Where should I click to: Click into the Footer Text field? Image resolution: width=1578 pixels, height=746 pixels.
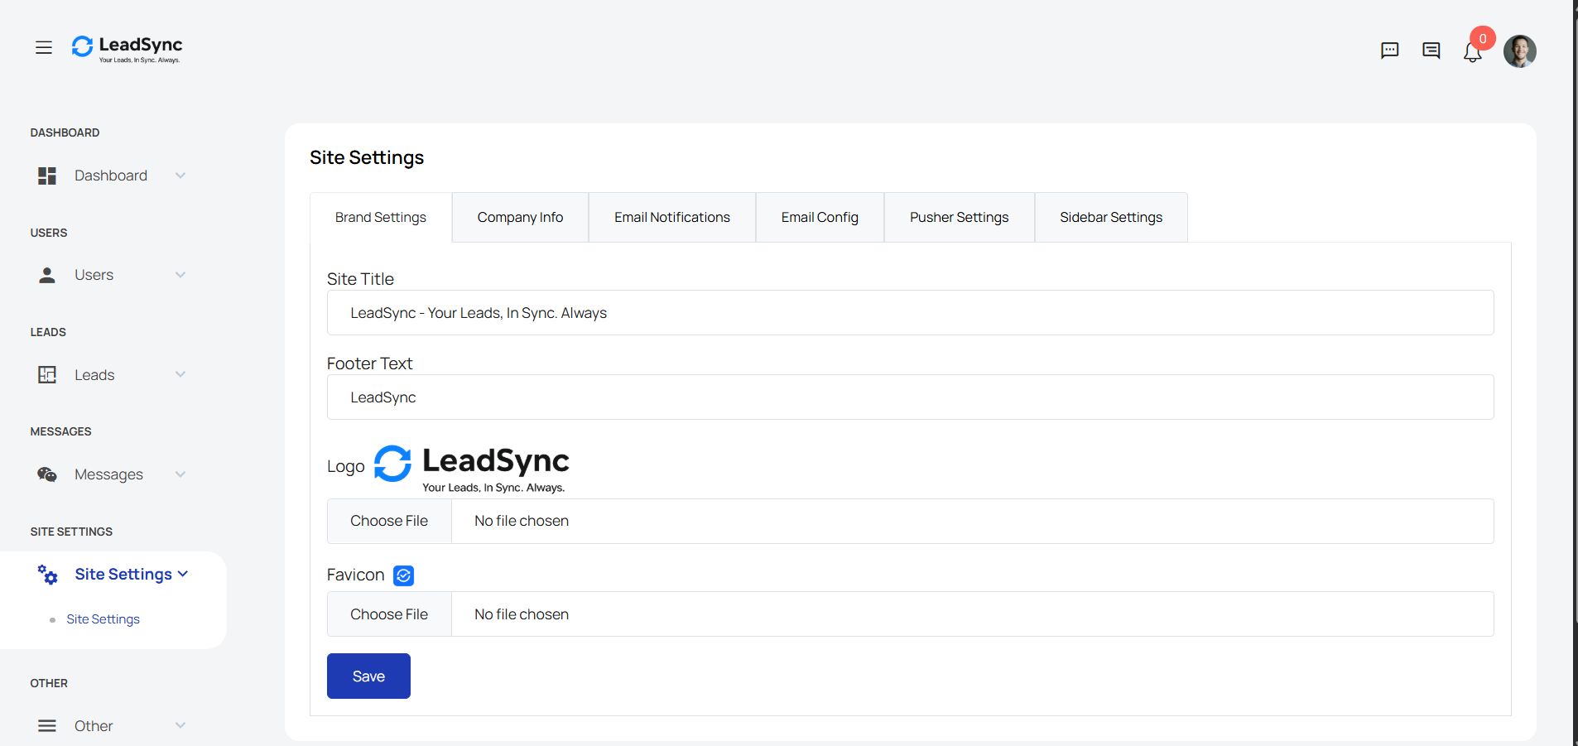tap(910, 397)
